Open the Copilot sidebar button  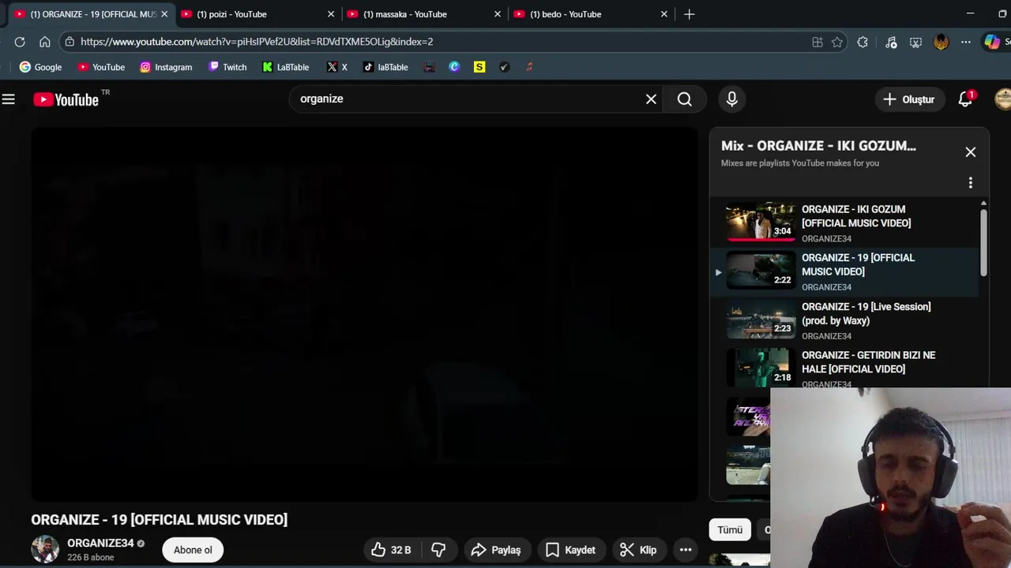[991, 42]
